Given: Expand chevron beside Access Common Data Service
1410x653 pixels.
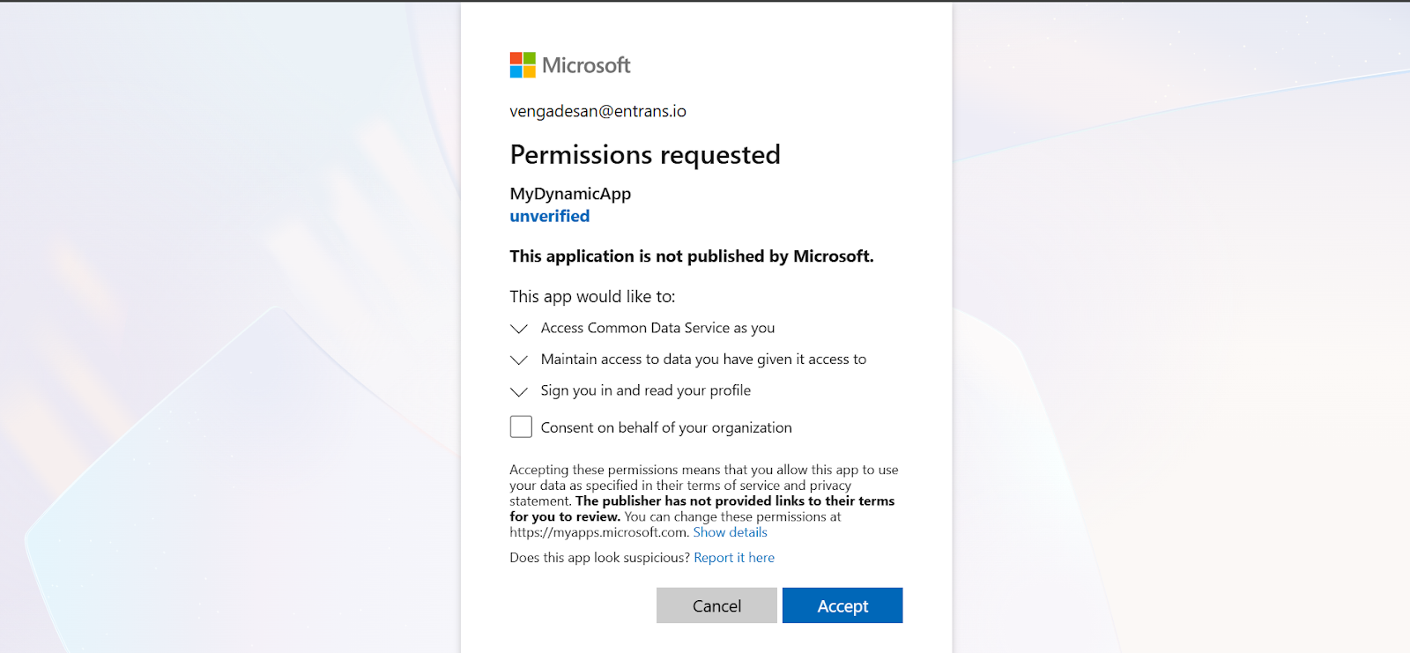Looking at the screenshot, I should (x=519, y=329).
